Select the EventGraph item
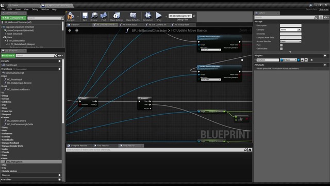The image size is (330, 186). click(x=11, y=65)
